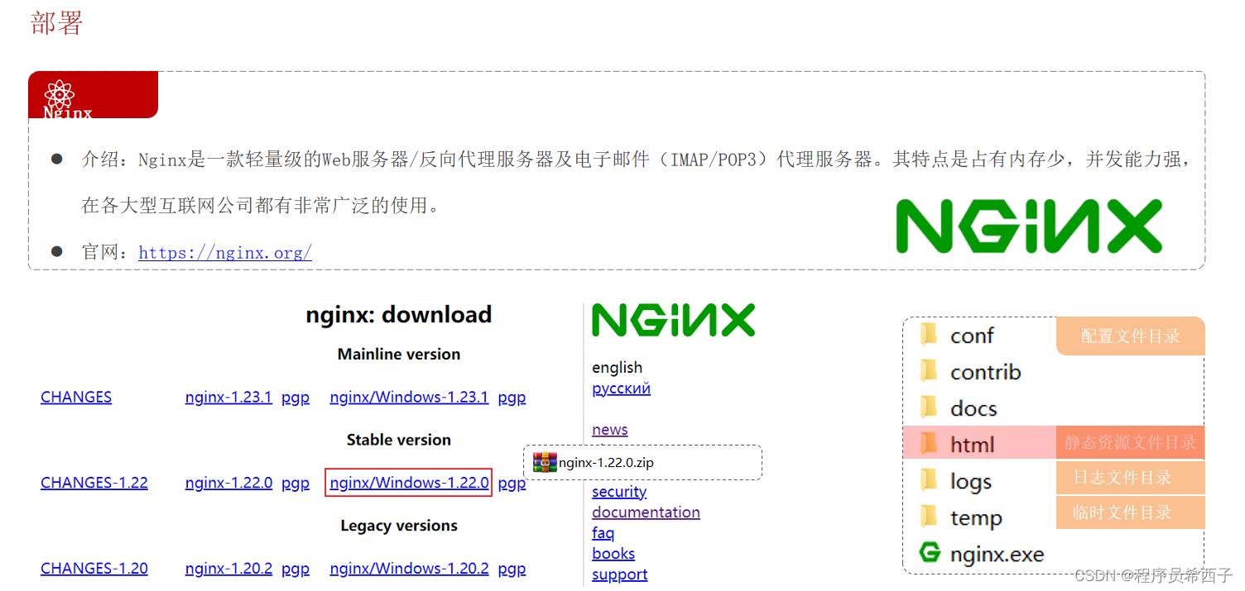Click the conf folder icon

tap(930, 335)
